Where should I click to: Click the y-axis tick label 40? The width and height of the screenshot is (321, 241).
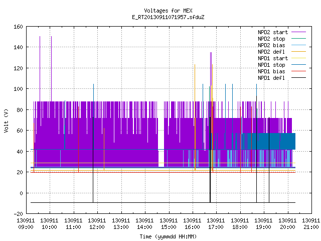coord(20,152)
